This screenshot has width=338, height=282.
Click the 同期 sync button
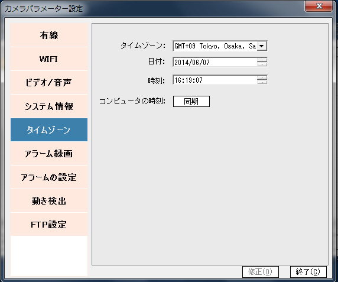(191, 101)
